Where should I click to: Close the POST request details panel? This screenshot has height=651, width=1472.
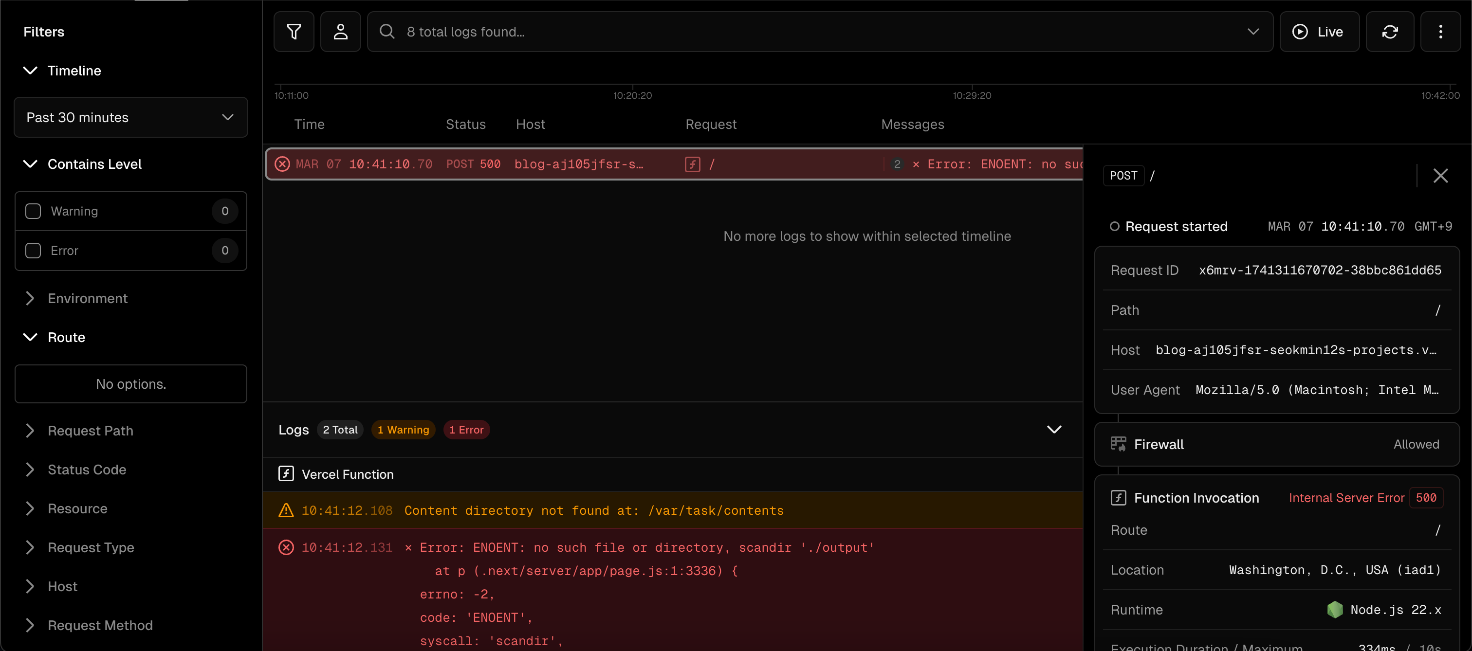coord(1440,176)
